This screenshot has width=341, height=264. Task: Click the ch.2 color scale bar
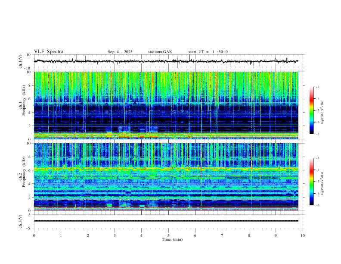tap(311, 182)
